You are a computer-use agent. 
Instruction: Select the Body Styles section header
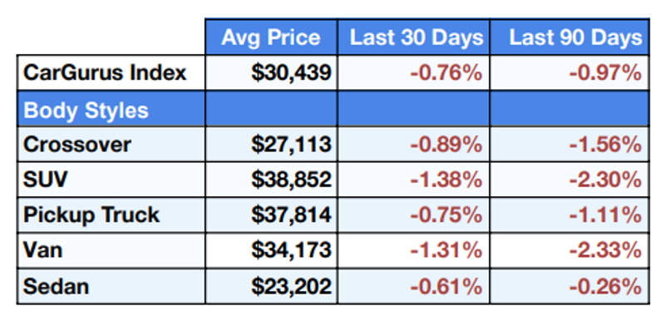point(86,111)
